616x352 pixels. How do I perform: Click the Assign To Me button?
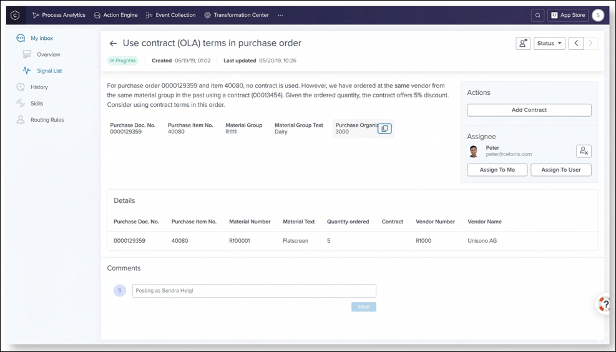tap(497, 170)
